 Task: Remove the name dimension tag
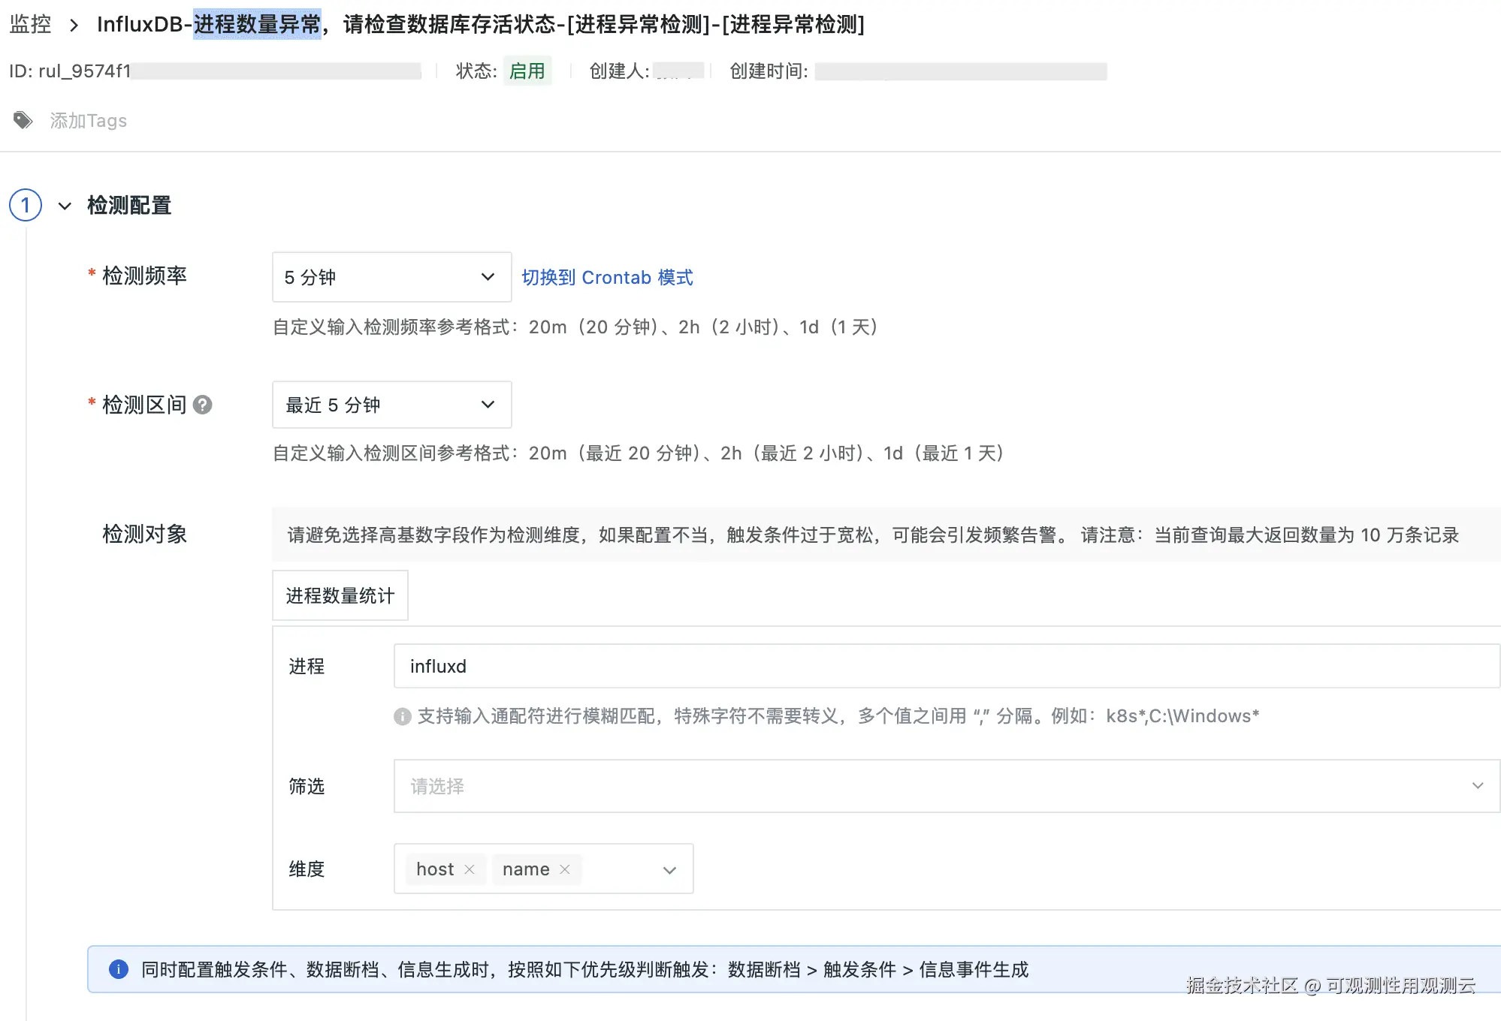[565, 869]
